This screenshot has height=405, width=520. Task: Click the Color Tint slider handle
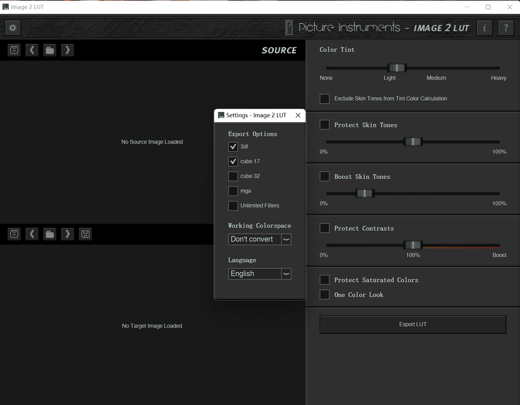(397, 68)
